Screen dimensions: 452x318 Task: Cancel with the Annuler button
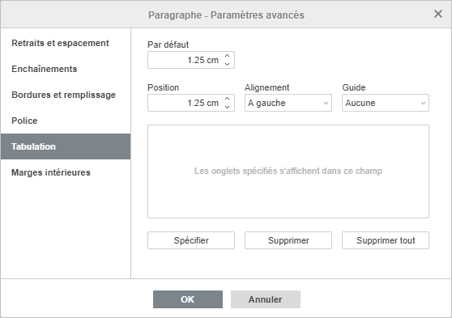[266, 299]
